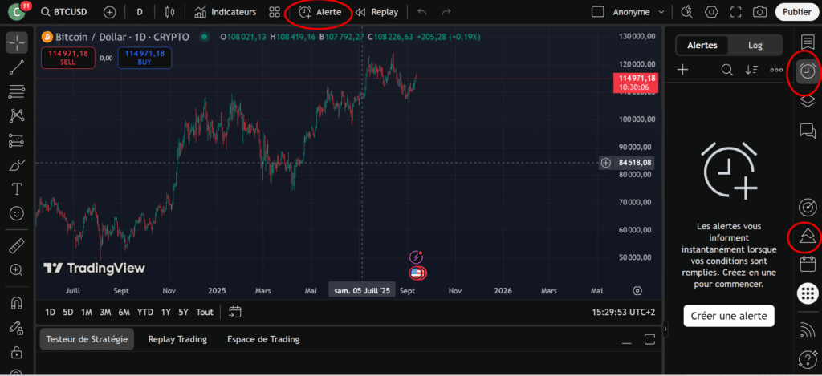This screenshot has width=822, height=376.
Task: Redo the last chart action
Action: pos(446,12)
